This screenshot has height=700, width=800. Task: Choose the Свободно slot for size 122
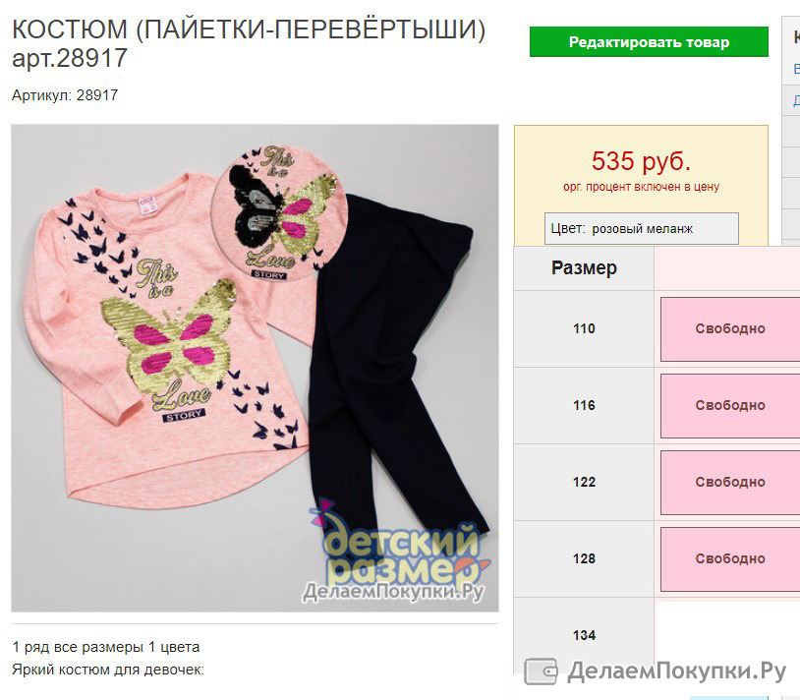(x=730, y=482)
